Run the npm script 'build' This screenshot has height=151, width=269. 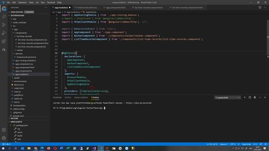point(20,135)
